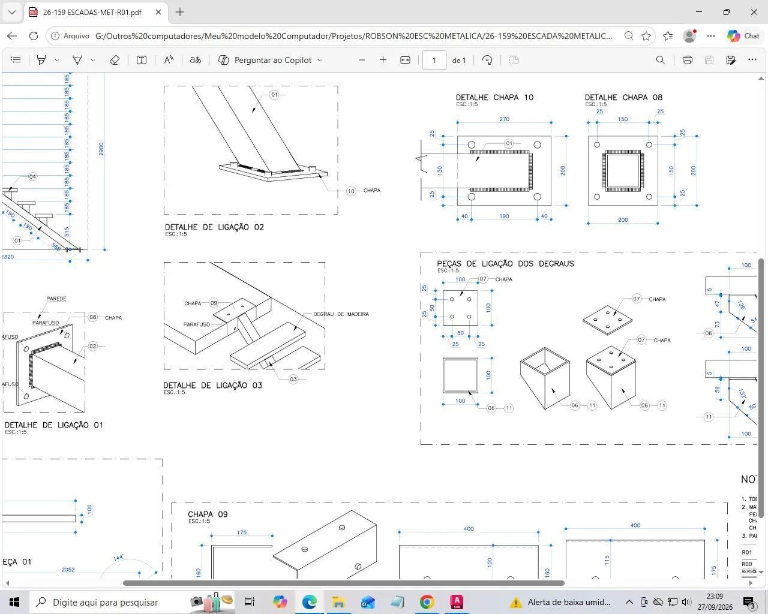Image resolution: width=768 pixels, height=614 pixels.
Task: Show hidden system tray icons
Action: [629, 602]
